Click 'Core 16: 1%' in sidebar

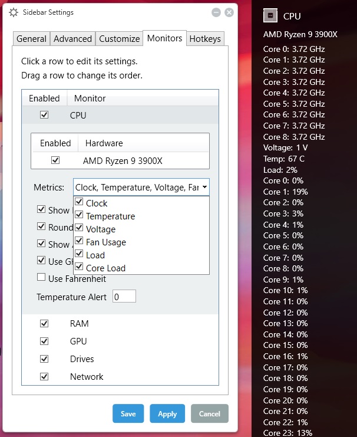point(286,356)
